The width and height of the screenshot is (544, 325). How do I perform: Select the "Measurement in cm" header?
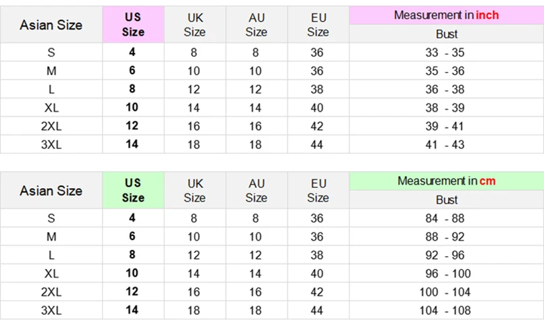coord(446,181)
